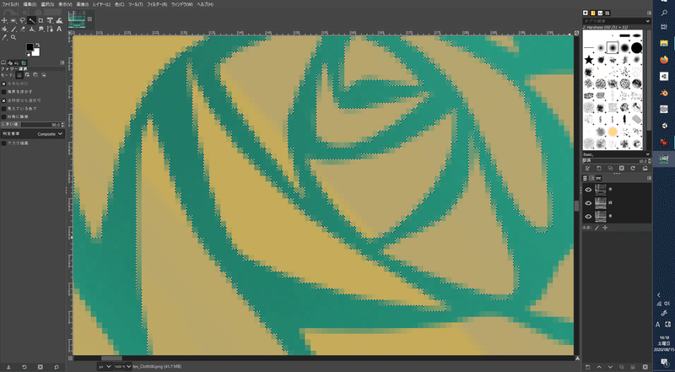Select the Zoom magnifier tool

(13, 37)
